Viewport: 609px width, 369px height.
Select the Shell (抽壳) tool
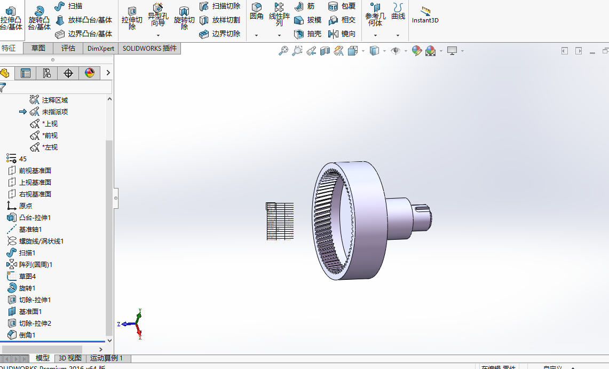click(x=308, y=34)
